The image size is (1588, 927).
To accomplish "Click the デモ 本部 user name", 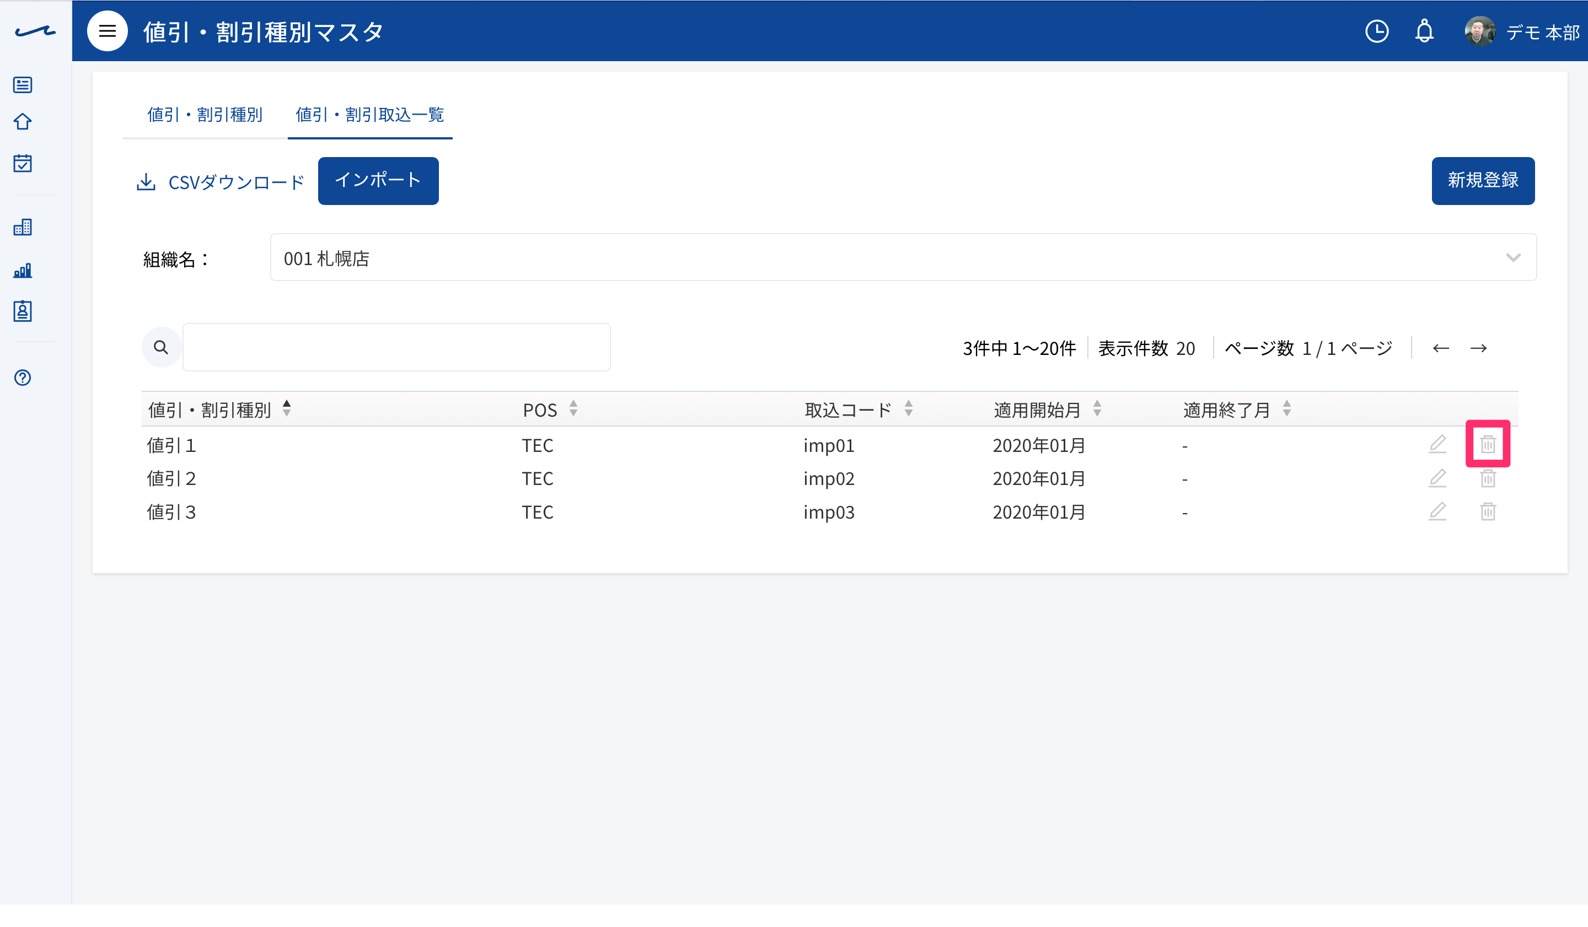I will tap(1543, 32).
